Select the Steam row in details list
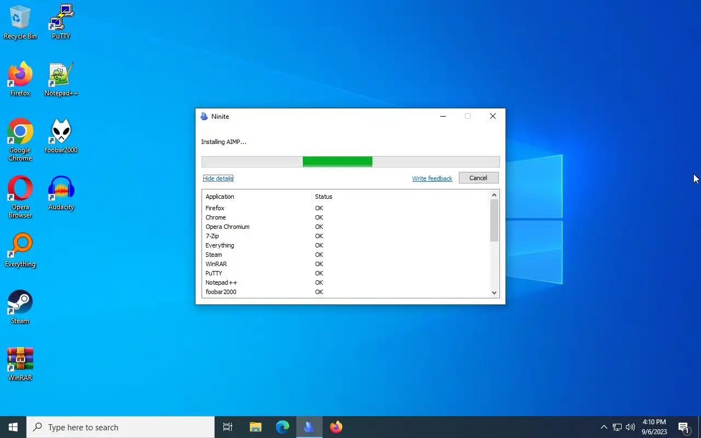 click(x=346, y=255)
